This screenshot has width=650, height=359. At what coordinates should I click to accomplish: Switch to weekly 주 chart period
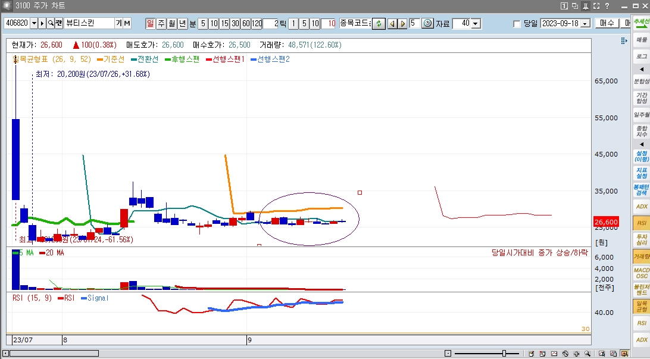coord(161,23)
